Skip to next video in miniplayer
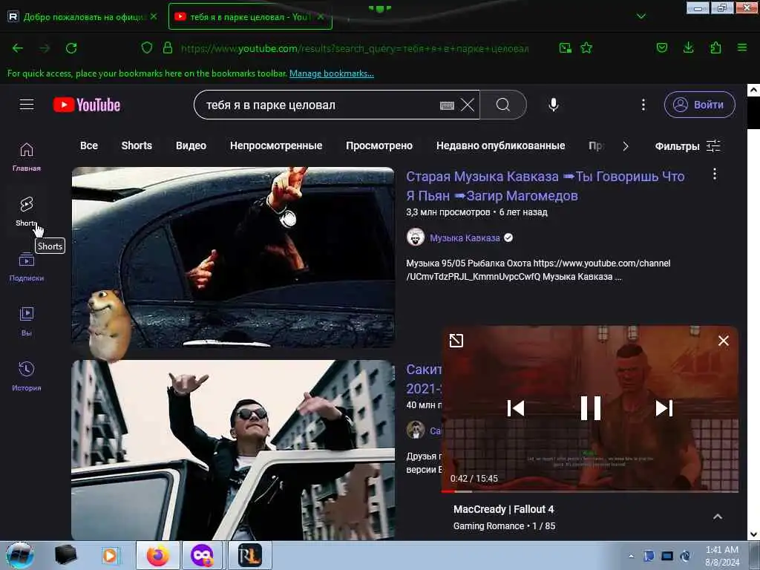This screenshot has width=760, height=570. point(664,408)
